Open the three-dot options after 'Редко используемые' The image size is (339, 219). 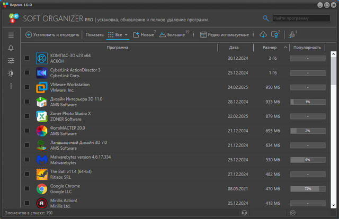point(253,35)
